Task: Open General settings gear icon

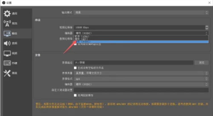Action: point(7,14)
